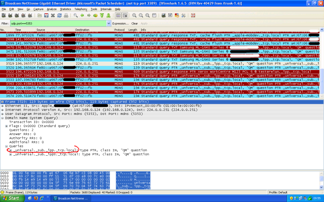324x202 pixels.
Task: Toggle auto scroll in live capture
Action: tap(125, 15)
